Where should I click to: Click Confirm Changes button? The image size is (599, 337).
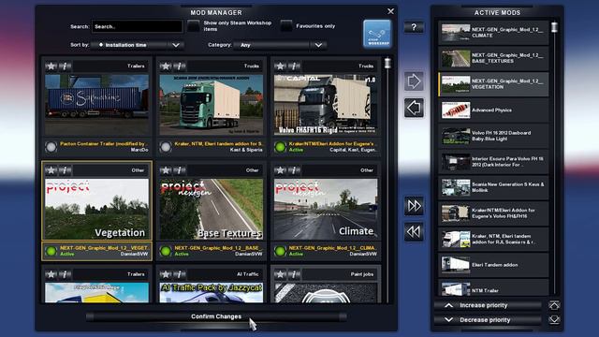pyautogui.click(x=216, y=316)
